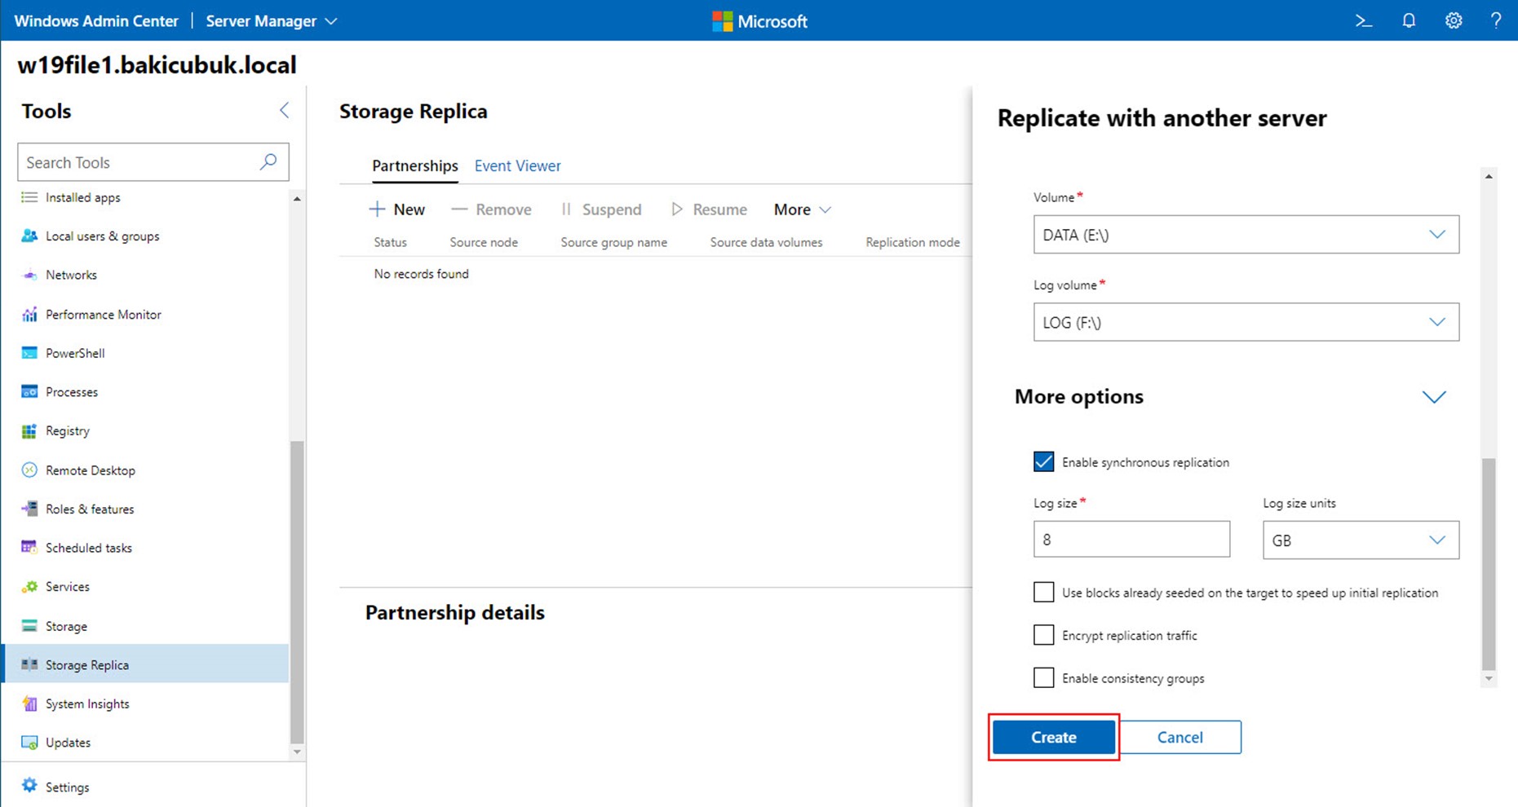Open settings gear in top bar
Screen dimensions: 1518x807
(x=1454, y=21)
